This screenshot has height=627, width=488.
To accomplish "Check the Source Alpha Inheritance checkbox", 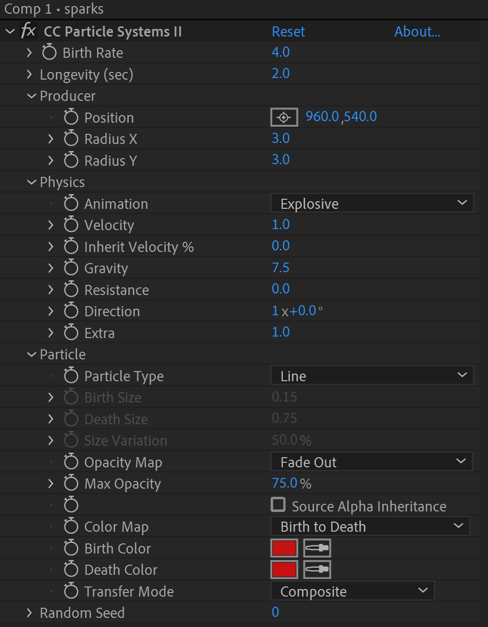I will pos(278,504).
